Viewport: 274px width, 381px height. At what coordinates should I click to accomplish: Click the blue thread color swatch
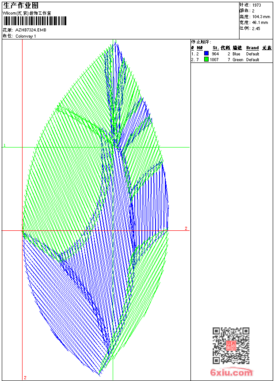click(206, 54)
